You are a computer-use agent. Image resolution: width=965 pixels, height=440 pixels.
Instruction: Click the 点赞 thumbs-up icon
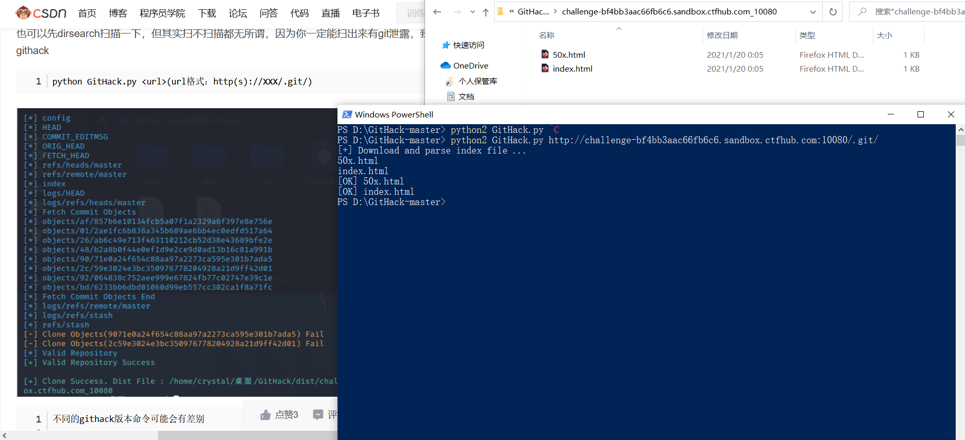(x=265, y=415)
